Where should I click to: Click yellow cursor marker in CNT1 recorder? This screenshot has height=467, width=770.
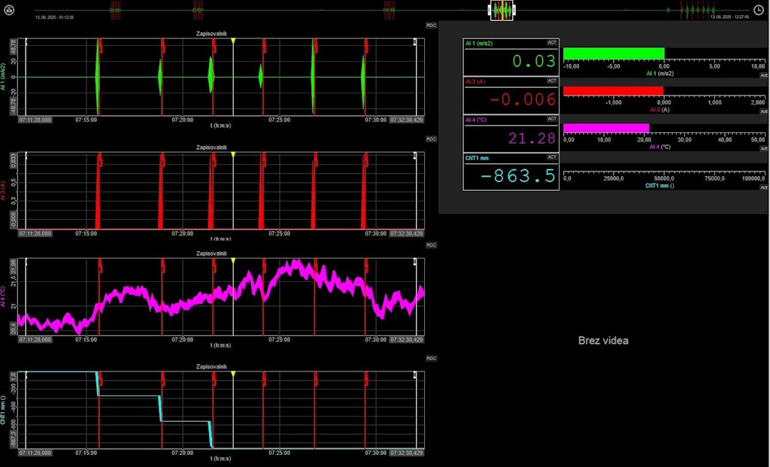pos(233,375)
